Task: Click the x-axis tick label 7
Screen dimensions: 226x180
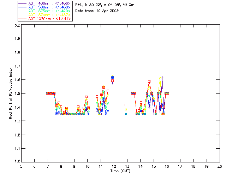Action: coord(48,166)
